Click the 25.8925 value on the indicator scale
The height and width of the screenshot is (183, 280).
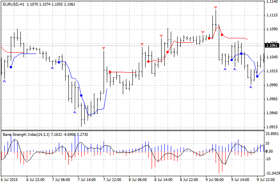click(272, 133)
